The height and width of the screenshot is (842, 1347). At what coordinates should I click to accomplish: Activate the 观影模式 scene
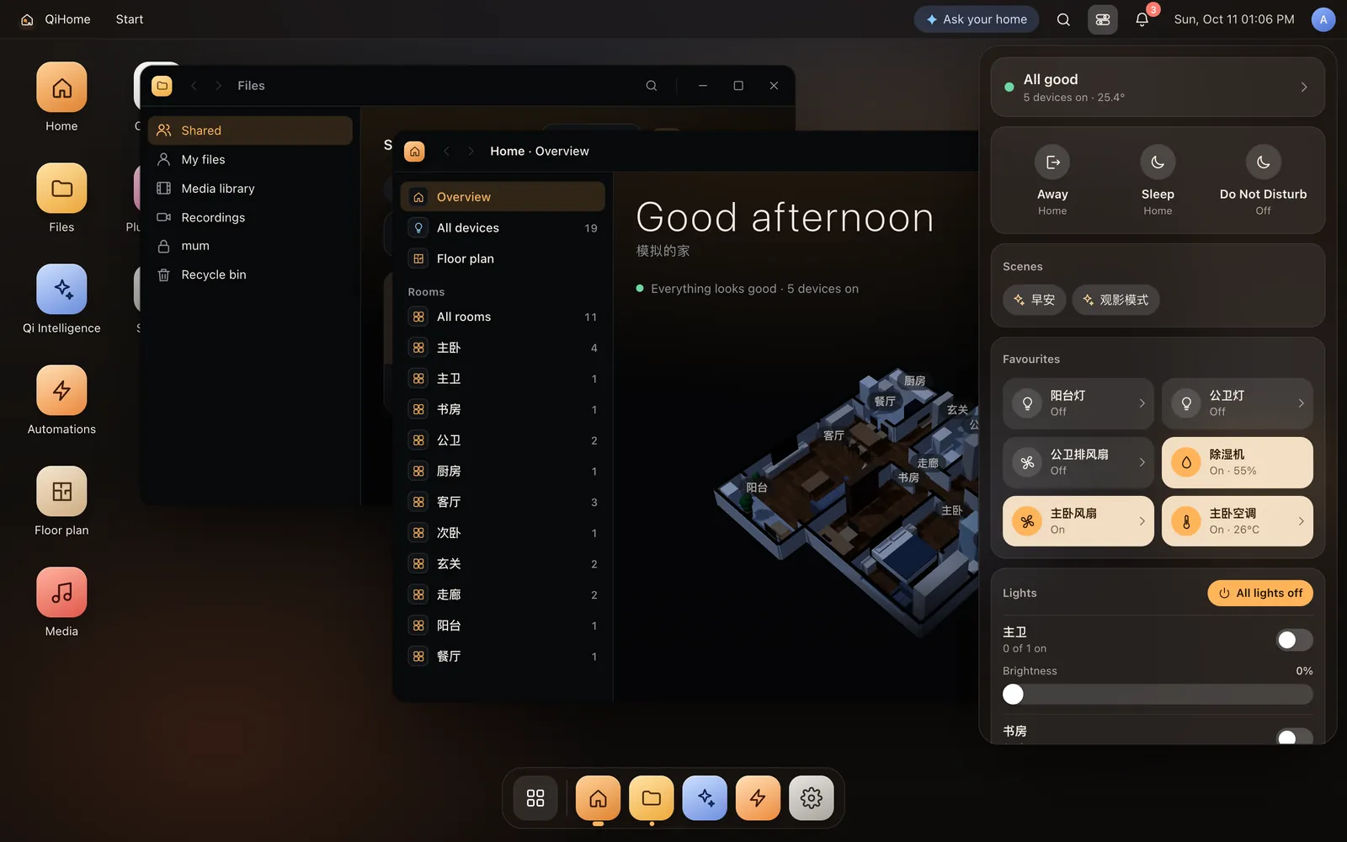pos(1115,300)
